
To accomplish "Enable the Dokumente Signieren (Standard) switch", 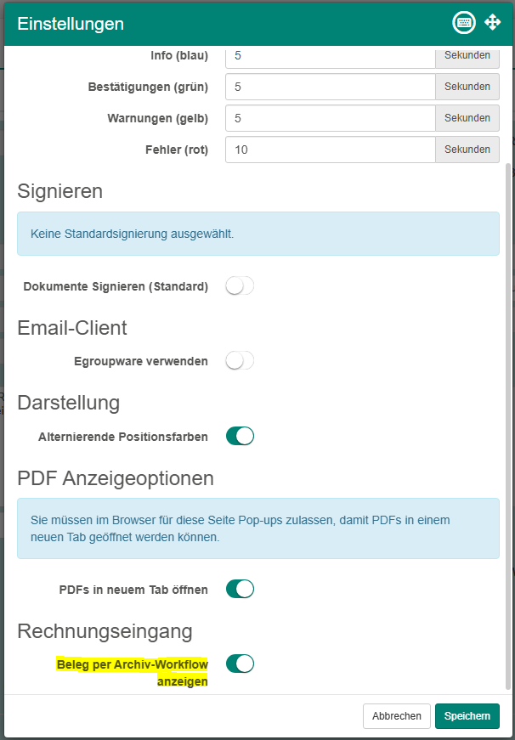I will coord(240,286).
